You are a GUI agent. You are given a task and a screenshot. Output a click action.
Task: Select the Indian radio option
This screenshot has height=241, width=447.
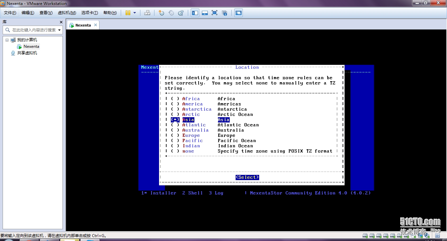pos(175,146)
